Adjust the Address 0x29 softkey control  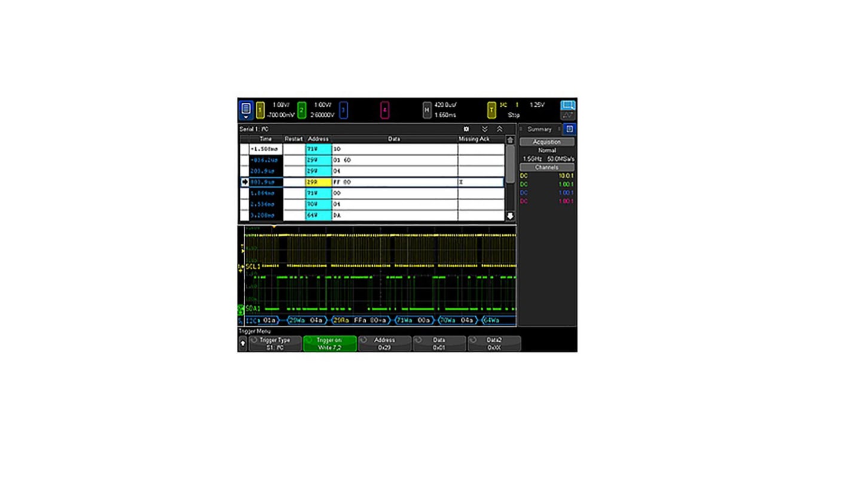pyautogui.click(x=384, y=343)
